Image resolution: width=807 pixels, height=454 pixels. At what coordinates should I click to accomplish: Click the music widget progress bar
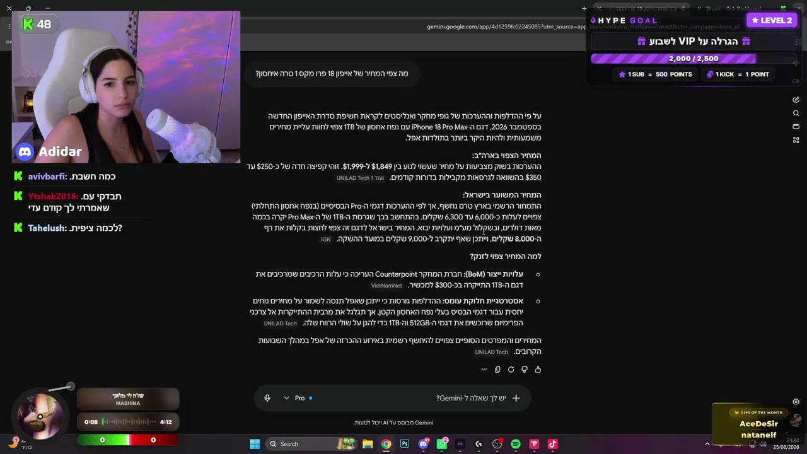(129, 422)
